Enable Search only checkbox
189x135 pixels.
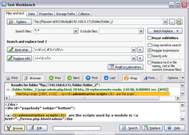(149, 56)
